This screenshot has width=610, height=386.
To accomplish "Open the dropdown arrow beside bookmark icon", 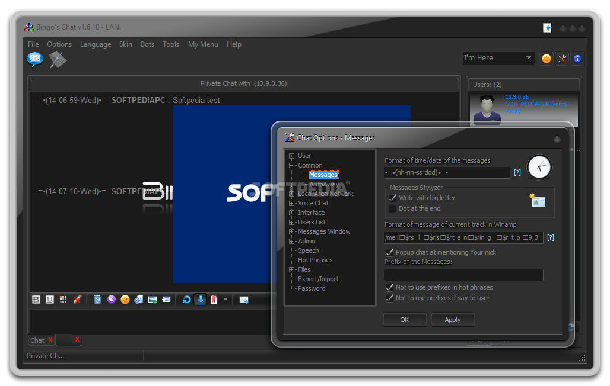I will pyautogui.click(x=225, y=299).
